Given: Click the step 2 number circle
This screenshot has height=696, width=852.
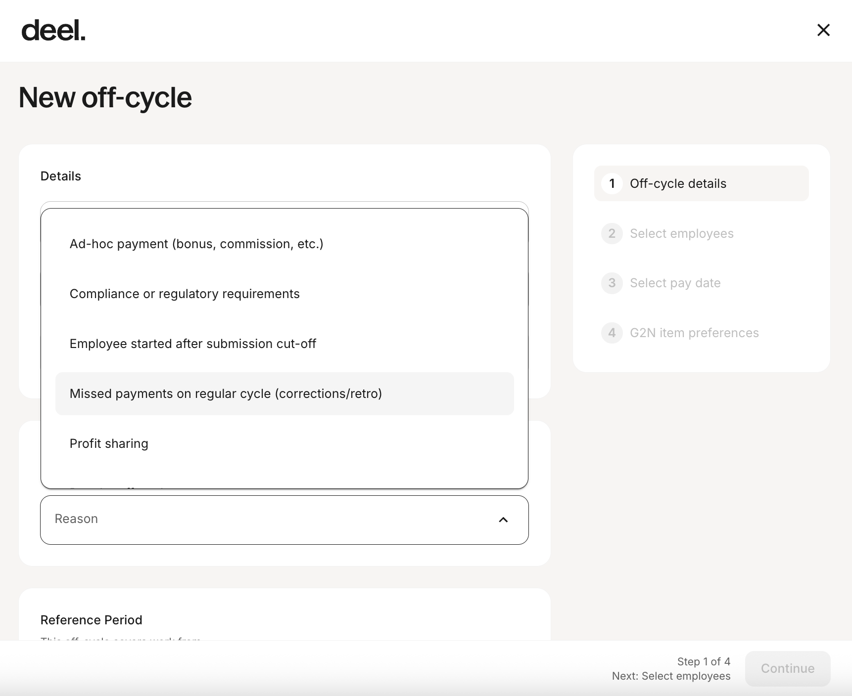Looking at the screenshot, I should point(612,234).
